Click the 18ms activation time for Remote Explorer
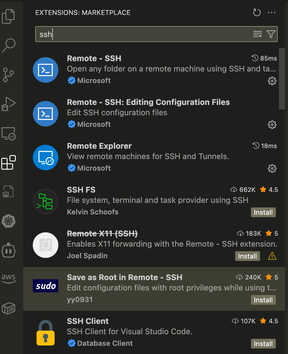Viewport: 288px width, 354px height. [265, 146]
